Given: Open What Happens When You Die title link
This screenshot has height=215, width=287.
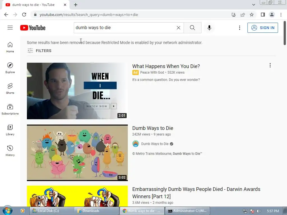Looking at the screenshot, I should [166, 66].
